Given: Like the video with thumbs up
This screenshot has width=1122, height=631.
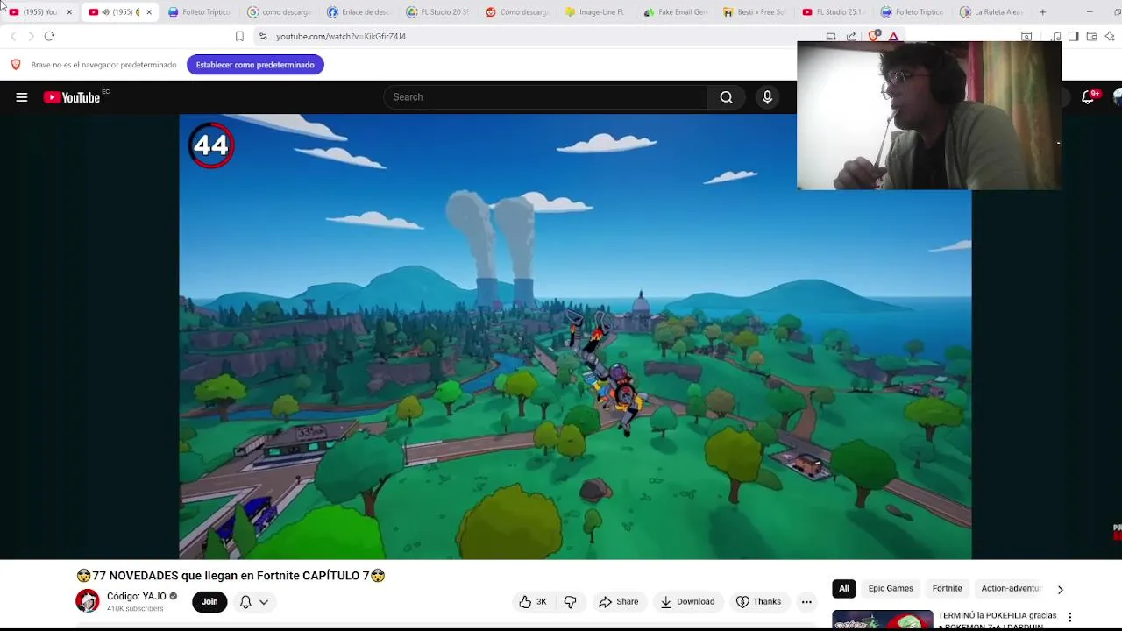Looking at the screenshot, I should pos(532,601).
